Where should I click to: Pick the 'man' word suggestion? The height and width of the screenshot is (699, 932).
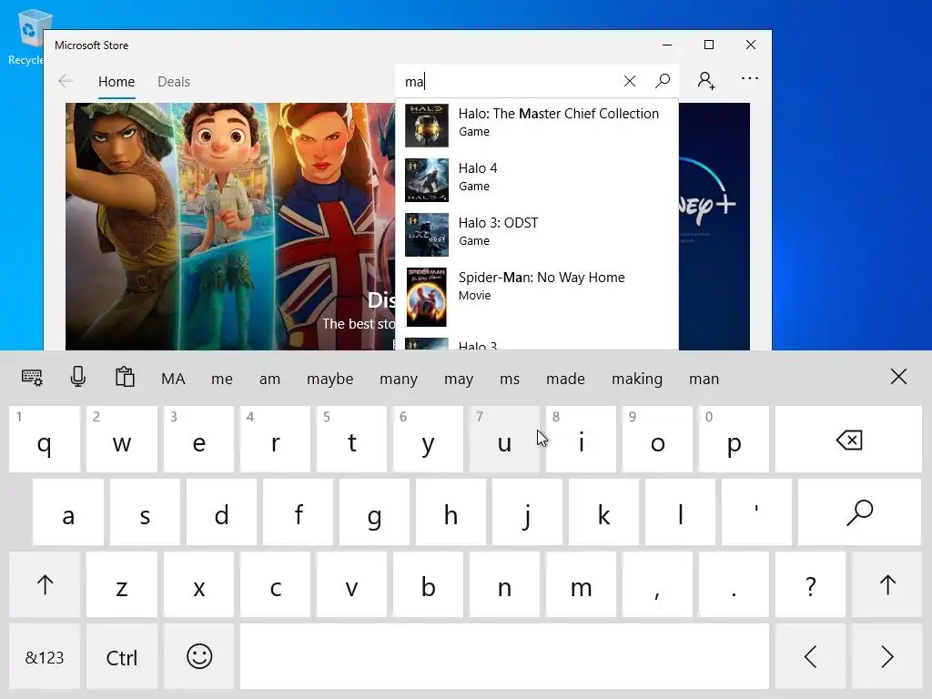coord(704,379)
